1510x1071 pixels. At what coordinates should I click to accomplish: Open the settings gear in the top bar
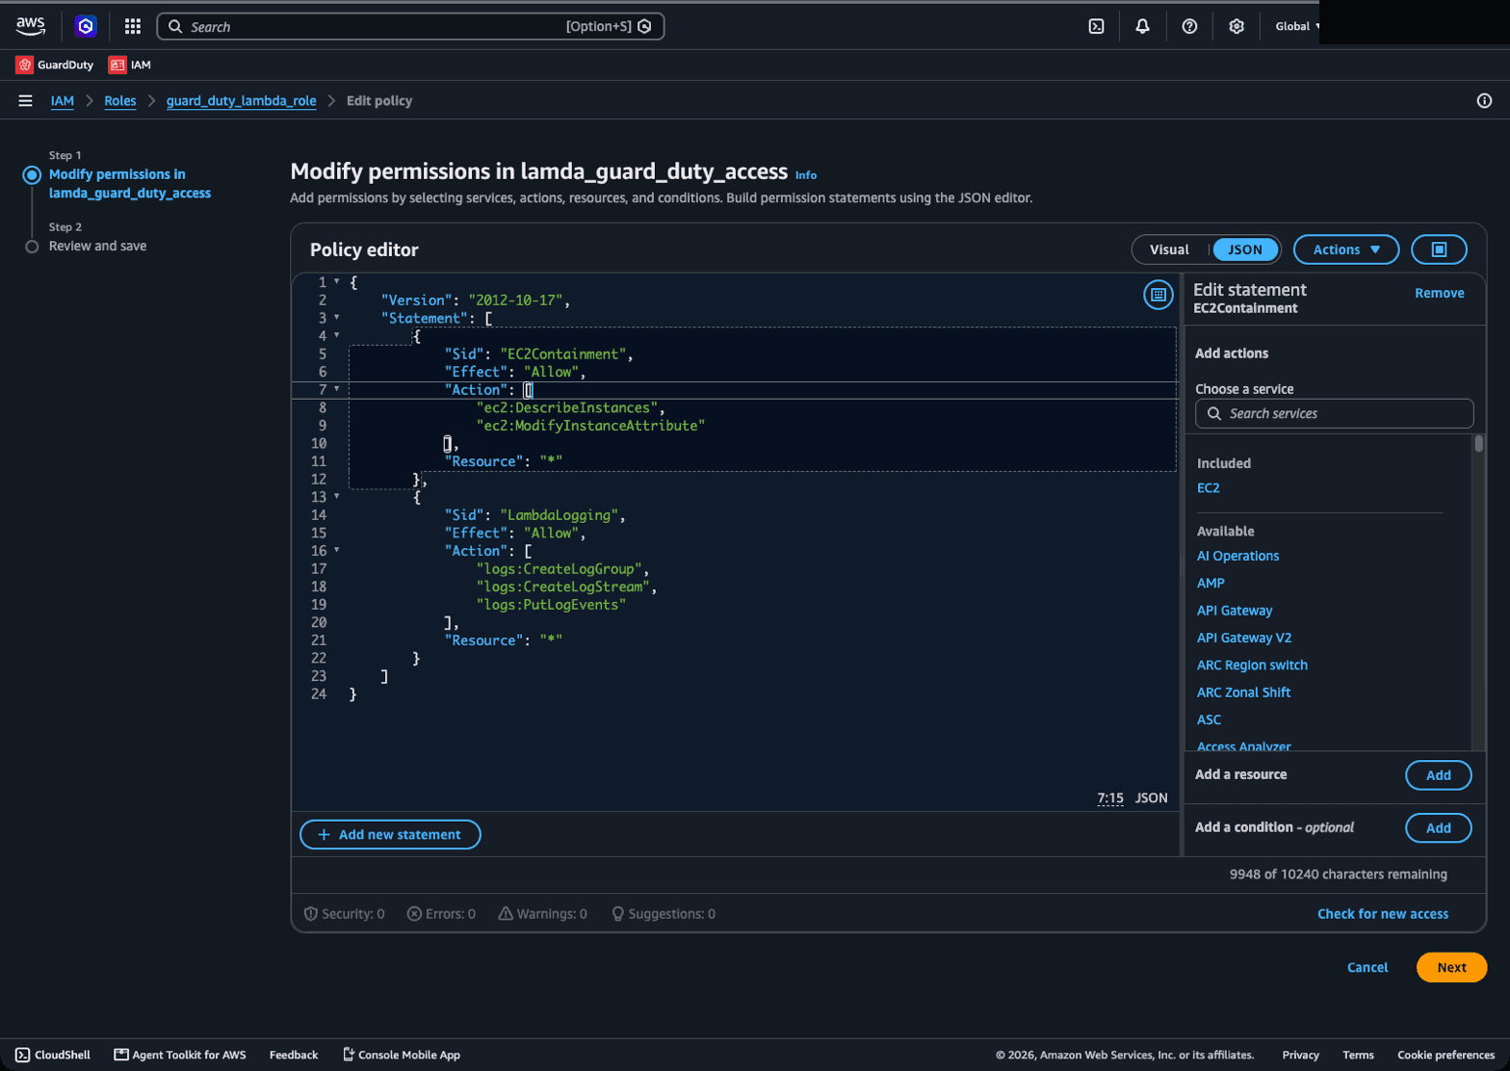click(1237, 26)
